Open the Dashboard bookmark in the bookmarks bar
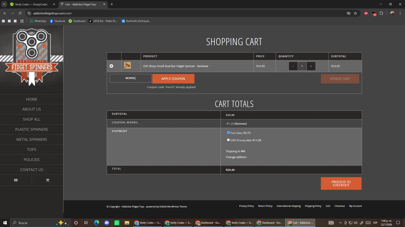Viewport: 405px width, 227px height. [77, 21]
